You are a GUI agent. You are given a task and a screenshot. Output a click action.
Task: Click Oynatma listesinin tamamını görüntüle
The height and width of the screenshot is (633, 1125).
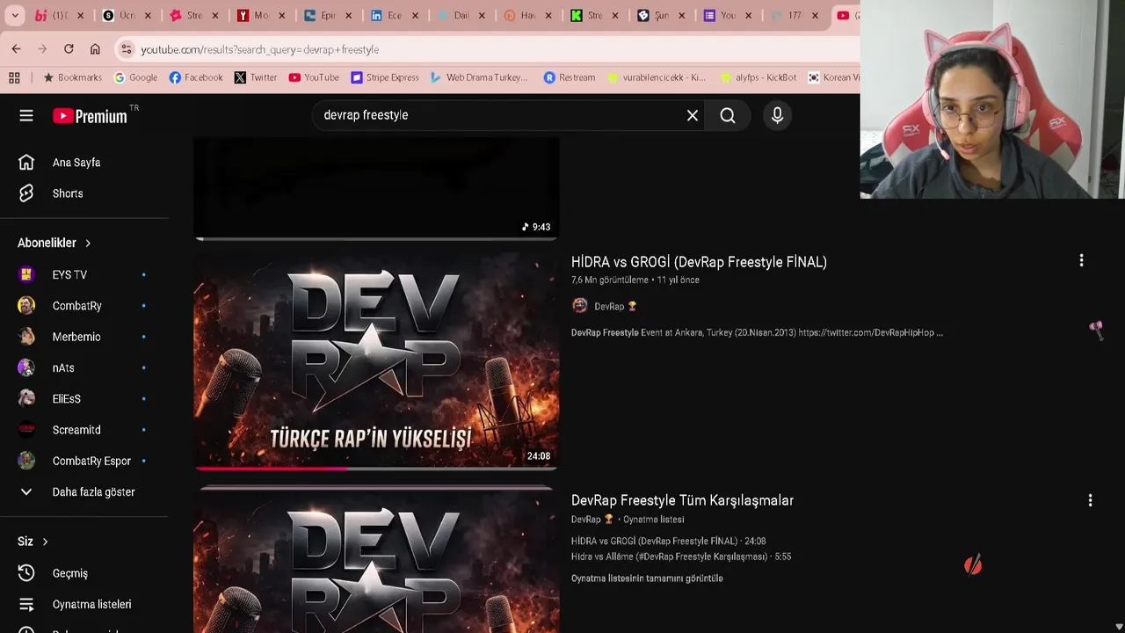coord(647,578)
